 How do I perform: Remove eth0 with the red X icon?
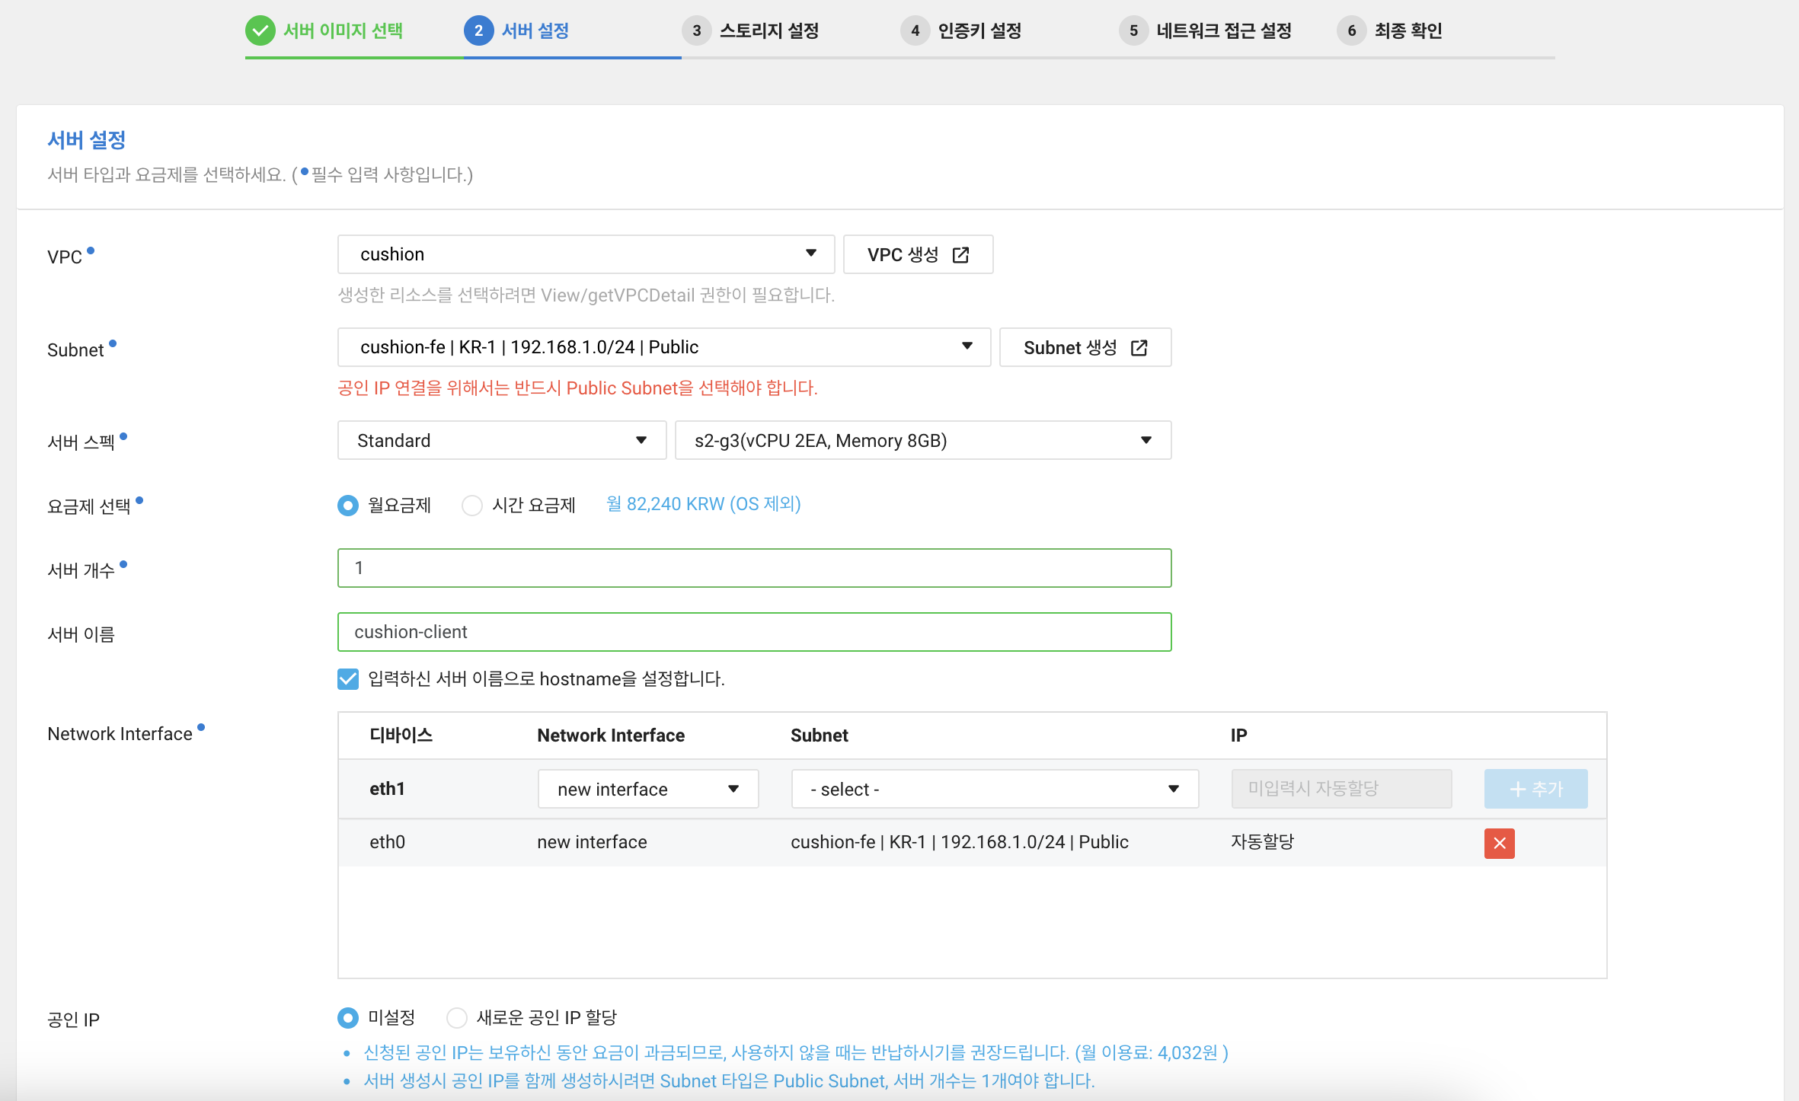click(x=1498, y=843)
